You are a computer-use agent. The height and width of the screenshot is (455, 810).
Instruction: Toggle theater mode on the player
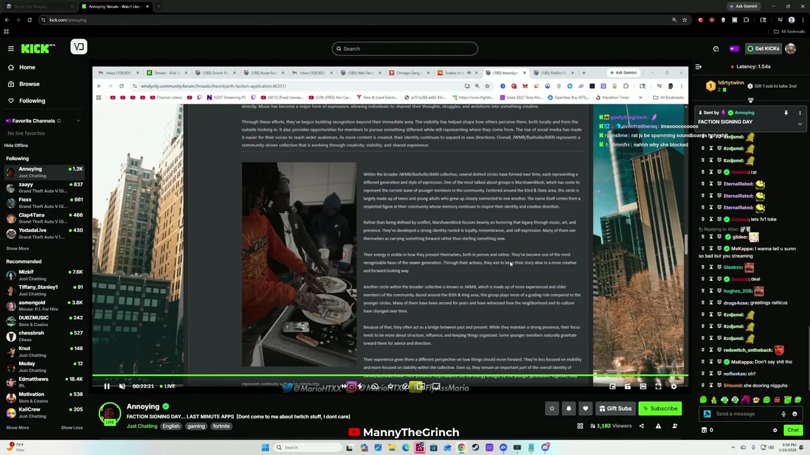[x=643, y=386]
